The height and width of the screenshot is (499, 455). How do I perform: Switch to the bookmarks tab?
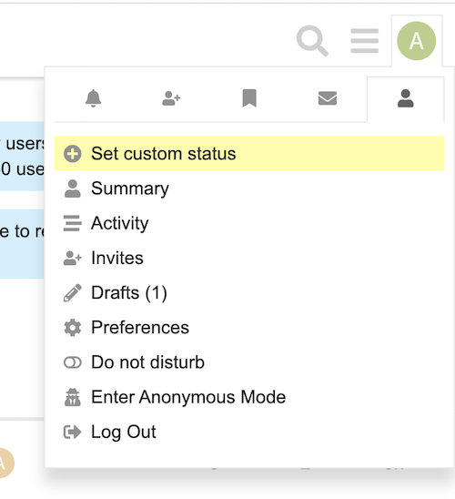click(249, 98)
